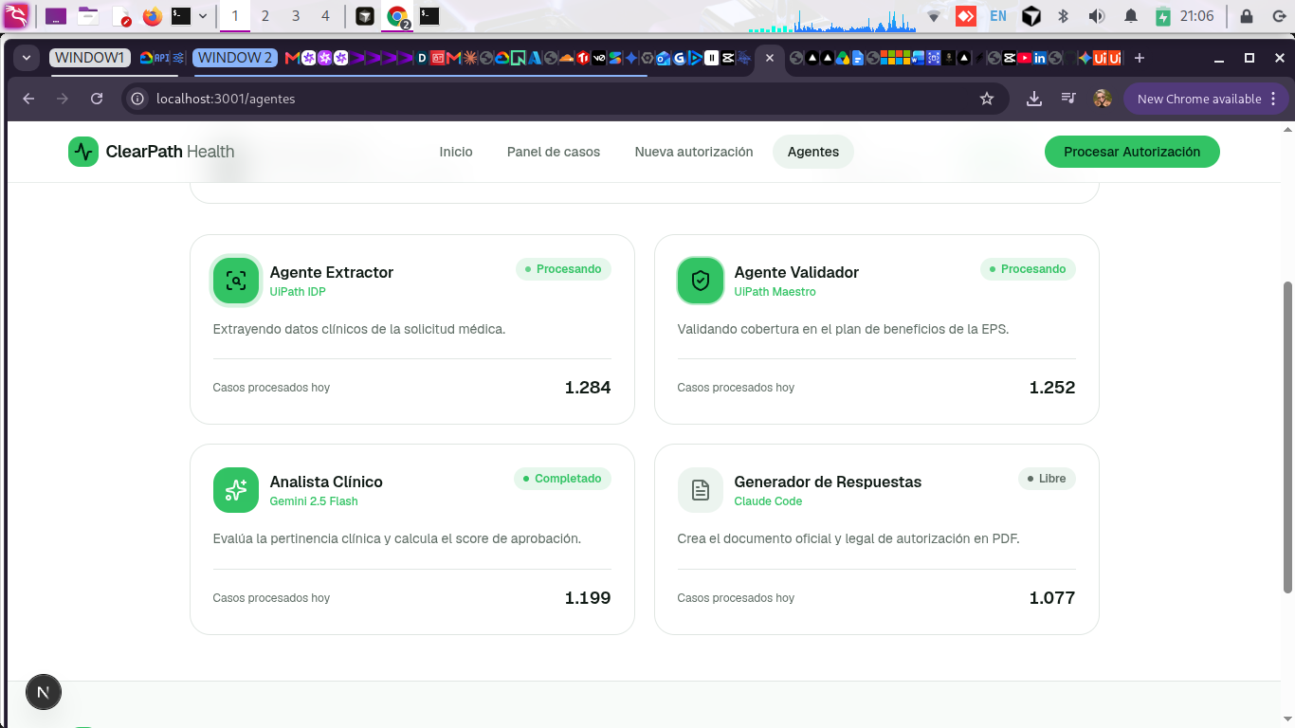Launch Firefox from the top panel

tap(152, 16)
